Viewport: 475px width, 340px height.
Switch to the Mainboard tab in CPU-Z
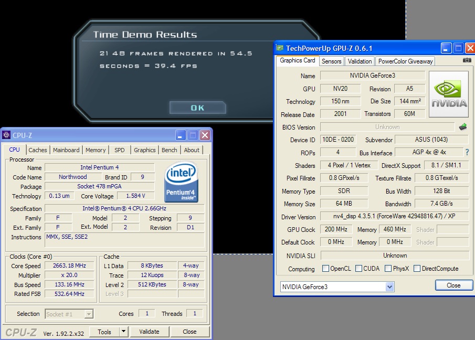[x=66, y=150]
